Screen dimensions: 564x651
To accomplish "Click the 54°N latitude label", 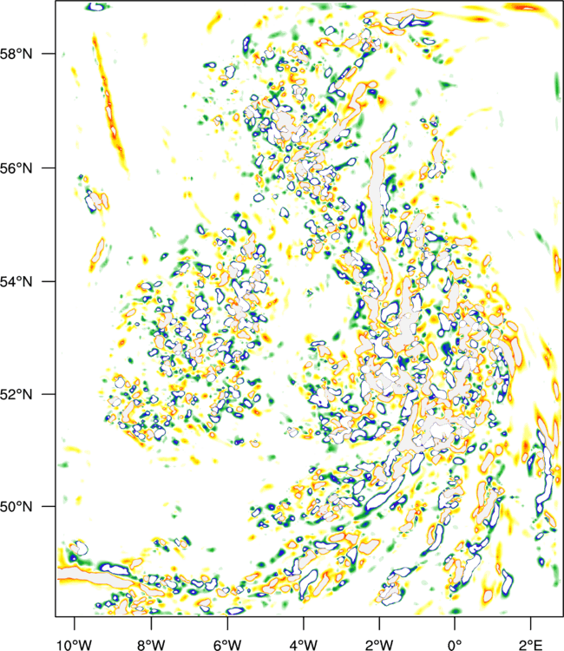I will [x=16, y=281].
